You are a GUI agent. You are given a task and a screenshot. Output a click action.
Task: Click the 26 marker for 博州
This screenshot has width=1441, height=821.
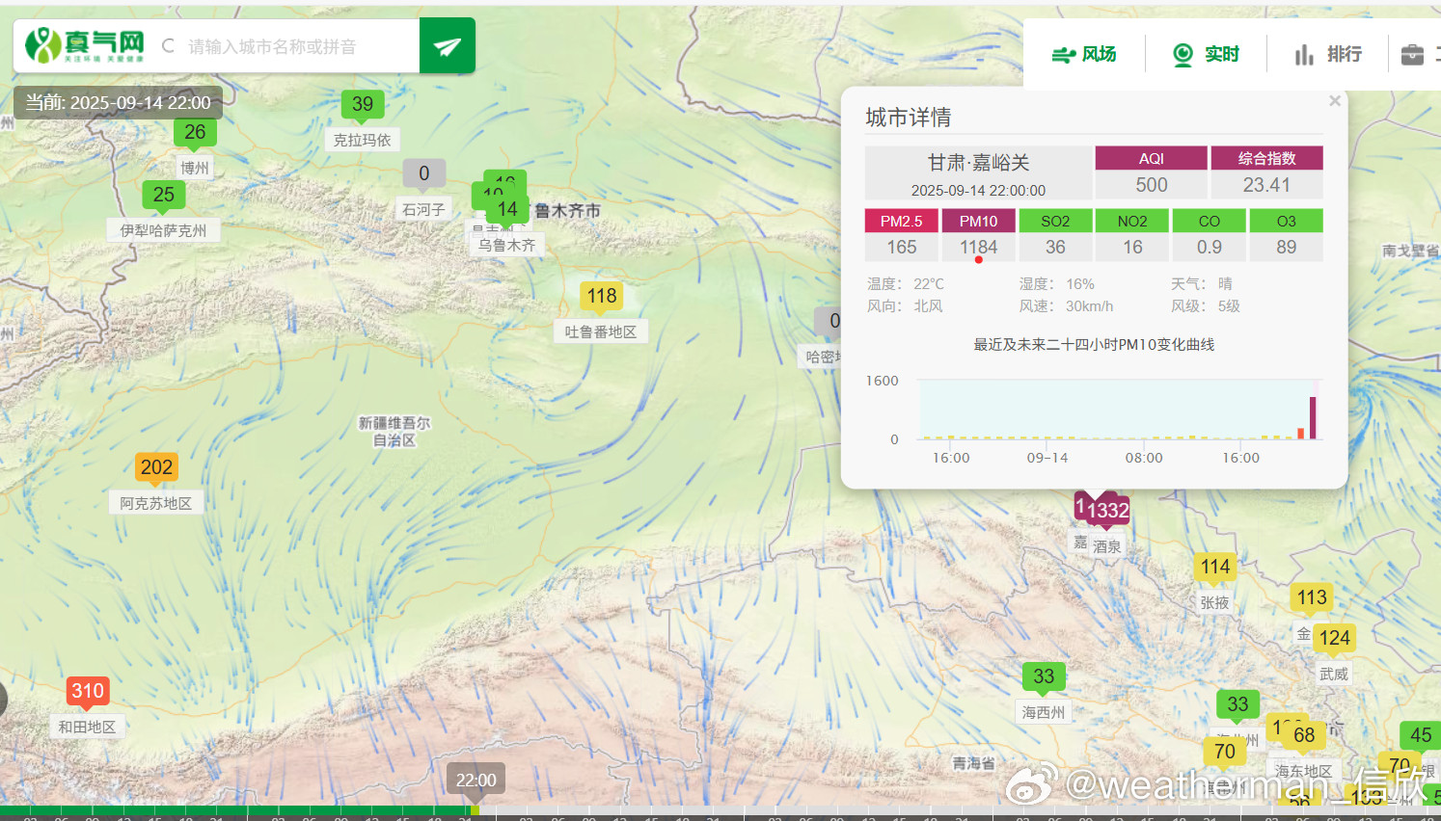point(195,132)
